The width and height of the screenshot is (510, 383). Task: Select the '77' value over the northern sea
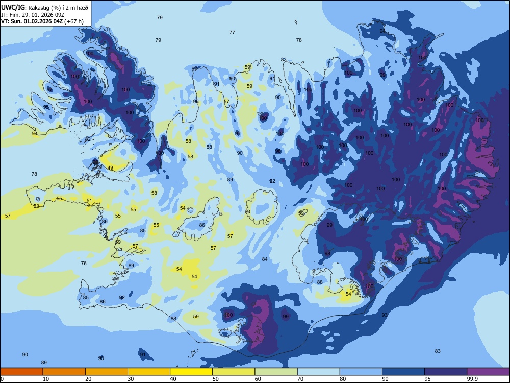[232, 33]
